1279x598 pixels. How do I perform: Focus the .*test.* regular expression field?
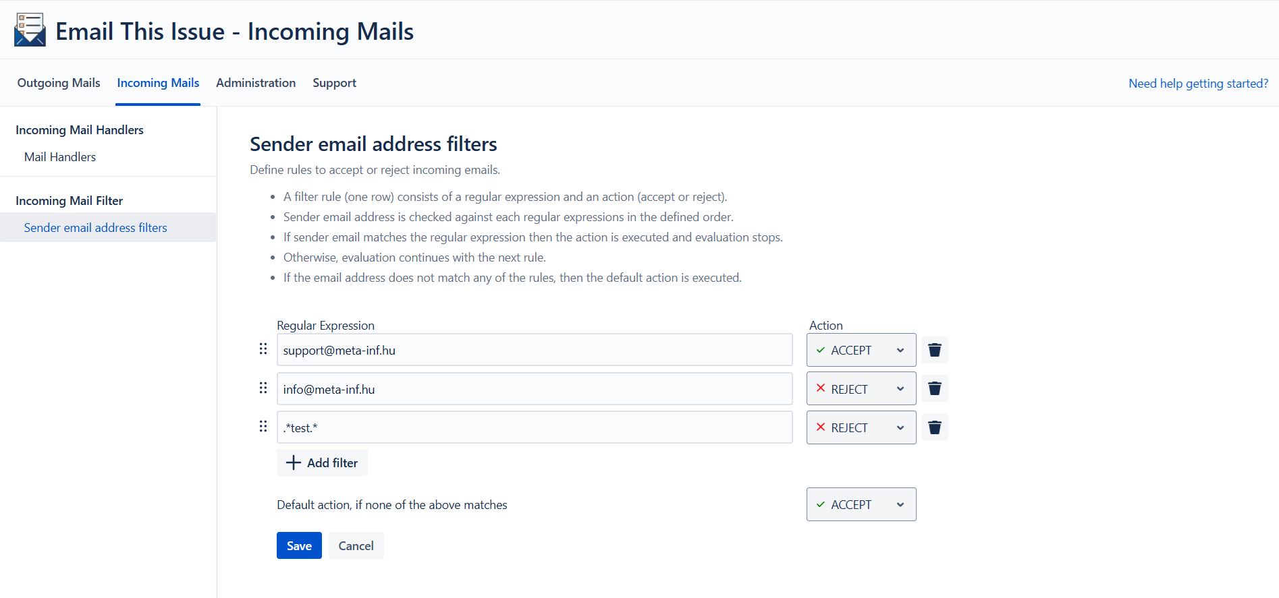pos(534,427)
